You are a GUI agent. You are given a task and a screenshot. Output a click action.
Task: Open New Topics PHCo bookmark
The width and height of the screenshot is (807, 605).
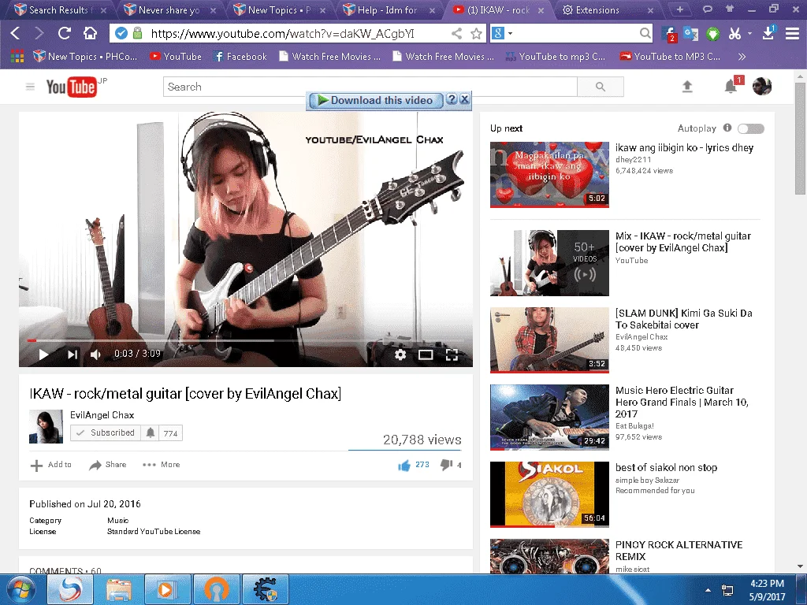85,56
